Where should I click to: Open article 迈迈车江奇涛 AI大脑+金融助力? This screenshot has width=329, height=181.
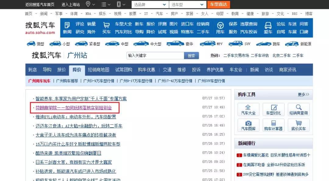point(79,126)
